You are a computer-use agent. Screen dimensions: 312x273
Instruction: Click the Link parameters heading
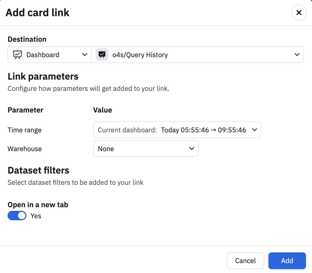pyautogui.click(x=43, y=77)
